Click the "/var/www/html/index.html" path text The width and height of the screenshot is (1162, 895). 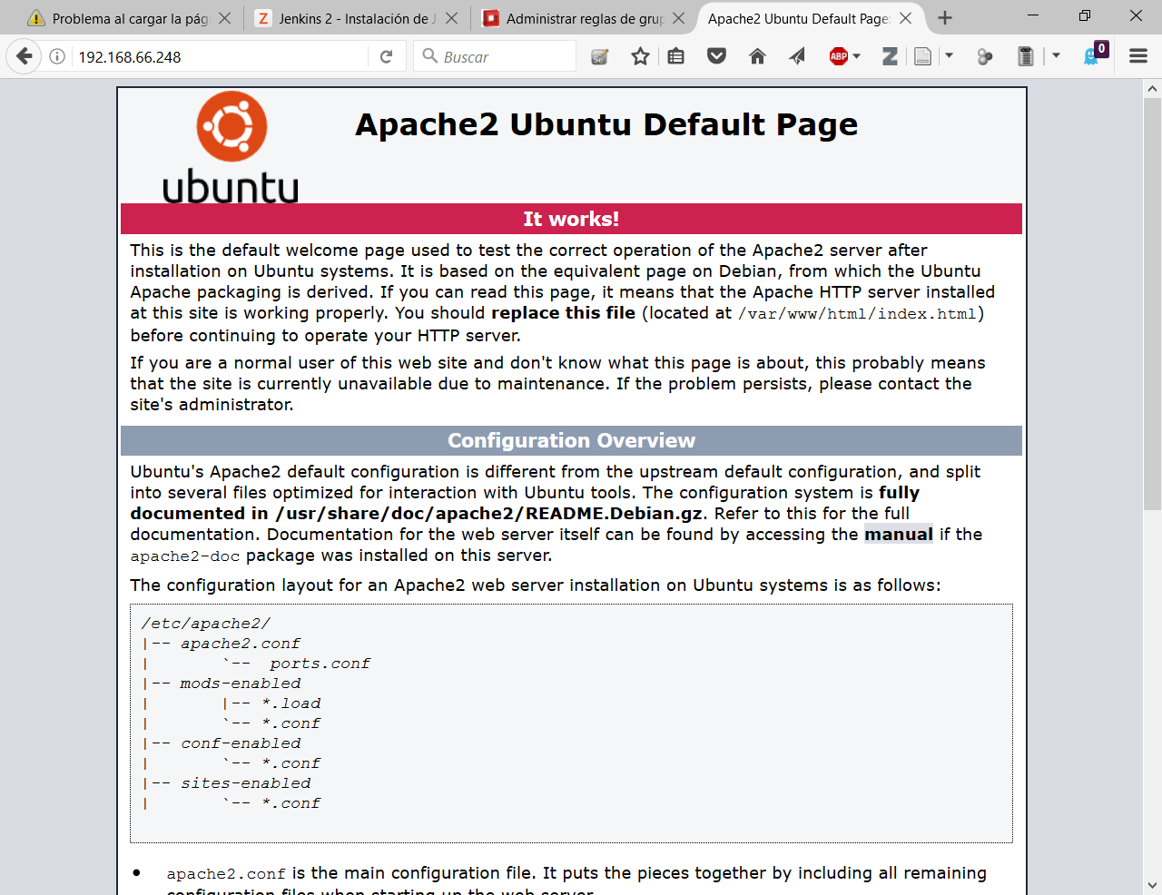coord(857,314)
